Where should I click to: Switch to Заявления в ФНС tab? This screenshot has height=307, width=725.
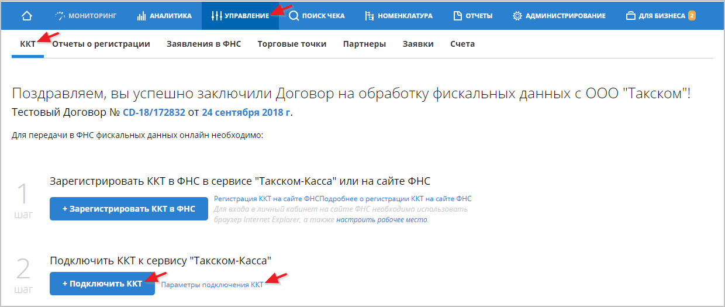[203, 44]
